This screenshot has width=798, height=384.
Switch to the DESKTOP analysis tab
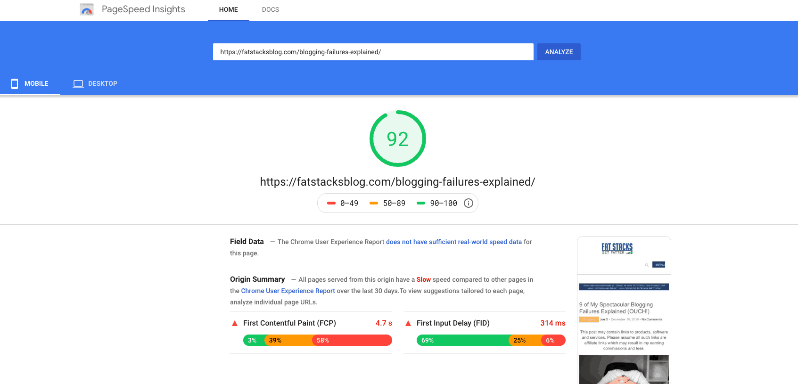(103, 83)
